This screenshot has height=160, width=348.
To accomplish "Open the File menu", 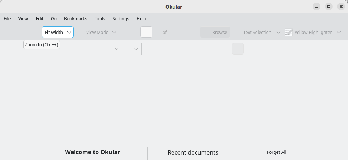I will 7,18.
